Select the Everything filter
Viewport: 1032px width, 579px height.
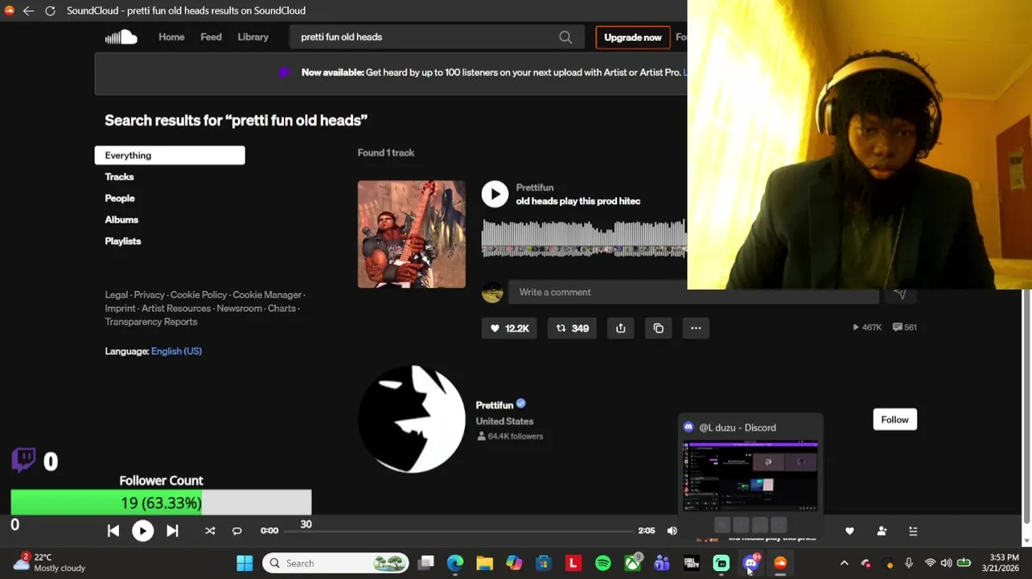(x=170, y=155)
